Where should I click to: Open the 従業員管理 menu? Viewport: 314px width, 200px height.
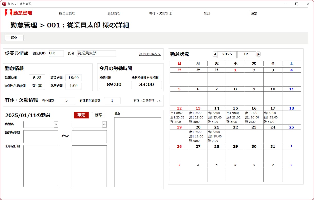pyautogui.click(x=67, y=13)
